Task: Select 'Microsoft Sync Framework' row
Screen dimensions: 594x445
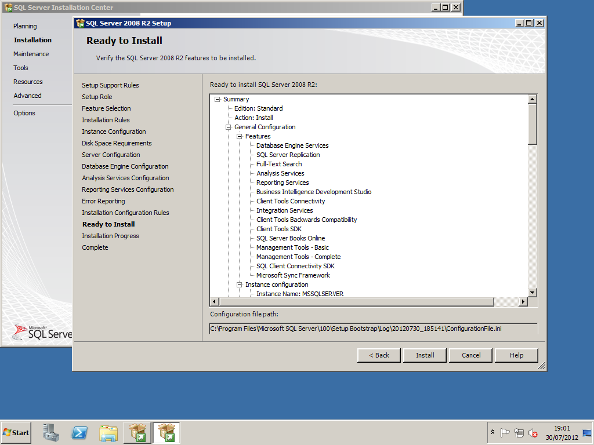Action: pyautogui.click(x=293, y=275)
